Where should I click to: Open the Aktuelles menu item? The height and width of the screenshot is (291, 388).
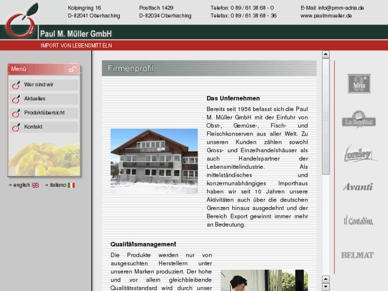tap(44, 99)
